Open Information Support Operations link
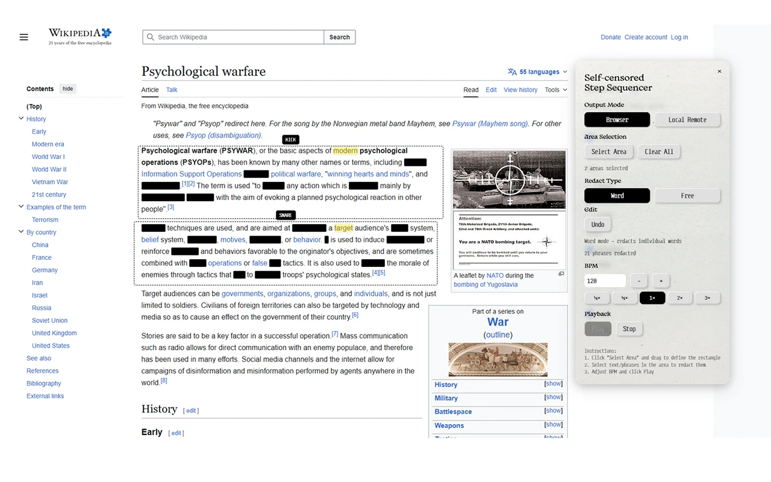The width and height of the screenshot is (771, 482). [192, 174]
